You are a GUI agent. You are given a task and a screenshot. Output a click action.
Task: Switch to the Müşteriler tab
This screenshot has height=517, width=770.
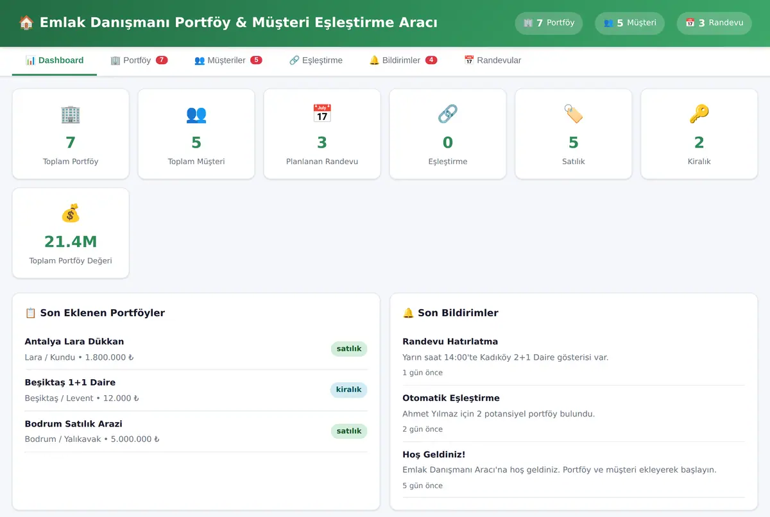[228, 60]
